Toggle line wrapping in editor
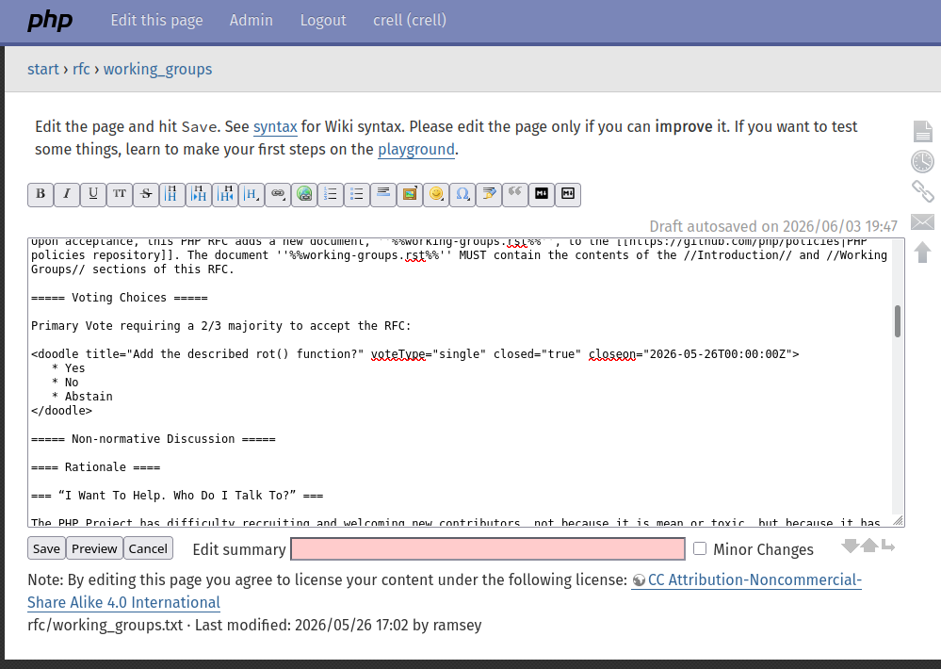 (888, 546)
